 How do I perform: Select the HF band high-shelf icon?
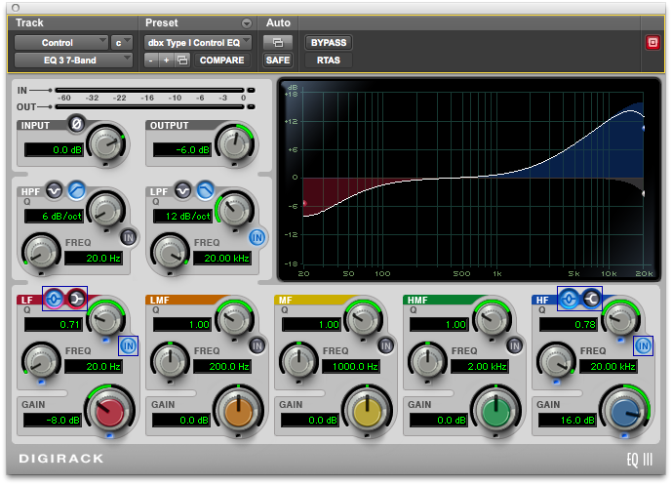click(x=591, y=299)
